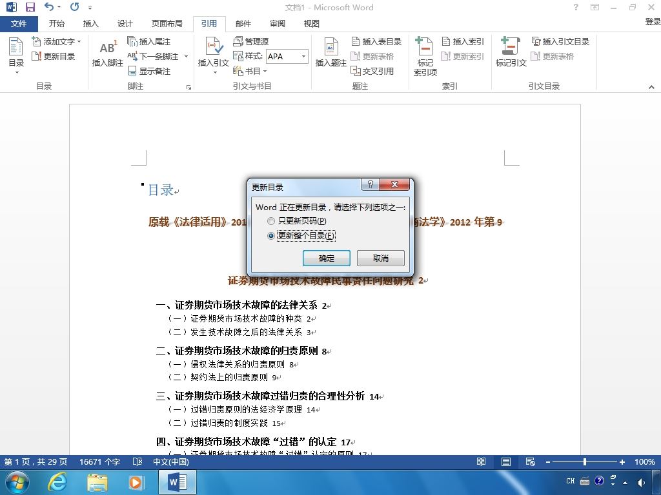
Task: Switch to print layout view icon
Action: click(x=506, y=461)
